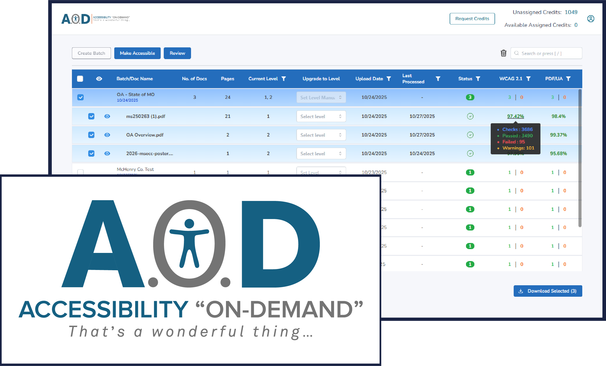The width and height of the screenshot is (606, 366).
Task: Check the McHenry Co. Test checkbox
Action: [x=80, y=172]
